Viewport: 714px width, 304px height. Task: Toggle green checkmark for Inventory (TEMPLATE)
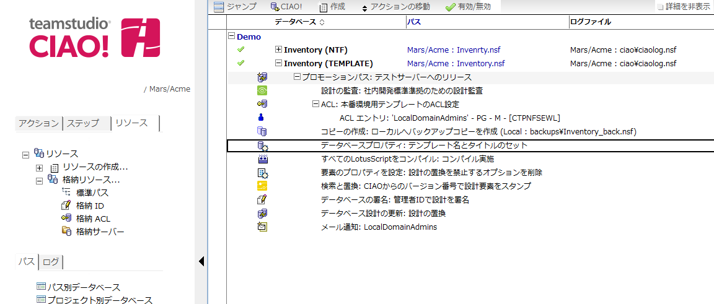[241, 63]
